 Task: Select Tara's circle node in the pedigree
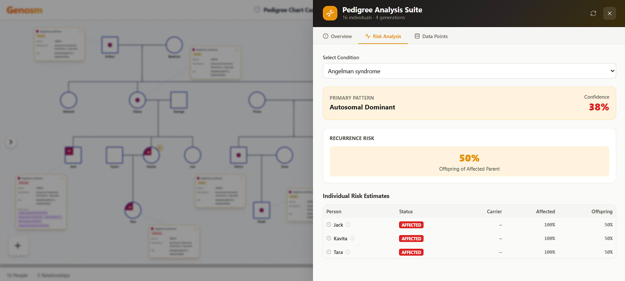133,210
